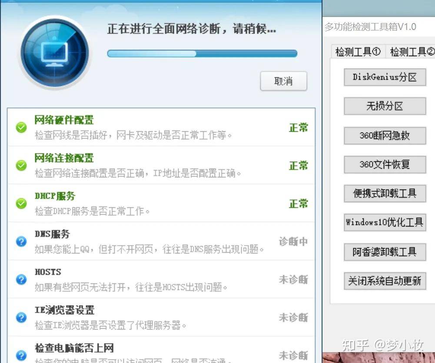The height and width of the screenshot is (363, 435).
Task: Open the 无损分区 tool
Action: [x=385, y=106]
